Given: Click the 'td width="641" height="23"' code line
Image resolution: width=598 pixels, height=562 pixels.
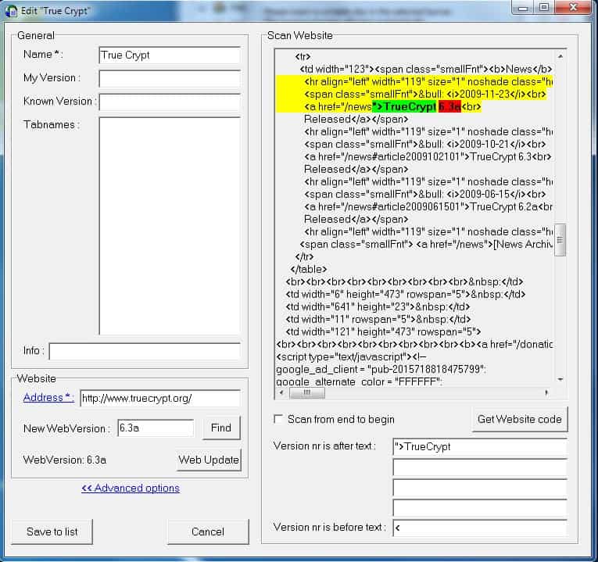Looking at the screenshot, I should (x=378, y=307).
